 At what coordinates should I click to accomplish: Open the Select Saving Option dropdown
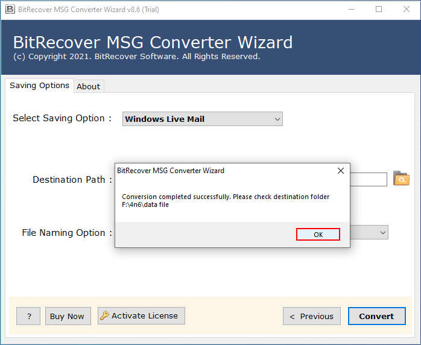pyautogui.click(x=203, y=119)
